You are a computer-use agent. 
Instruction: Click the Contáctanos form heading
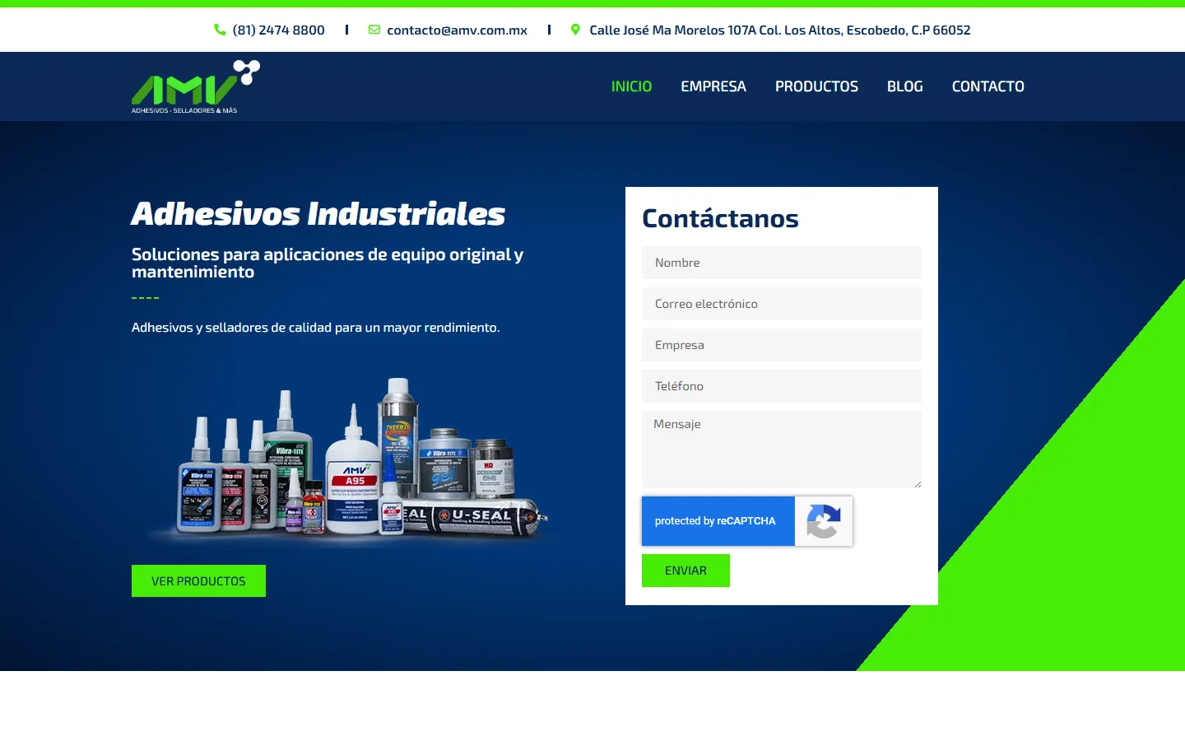coord(720,218)
